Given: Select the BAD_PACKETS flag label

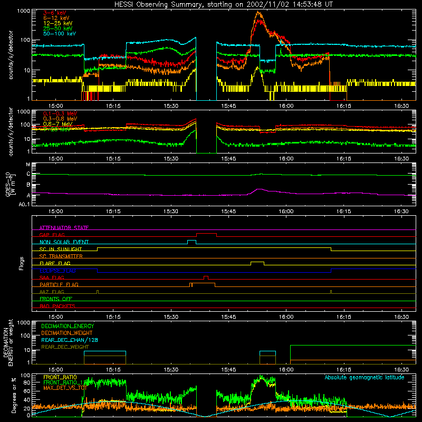Looking at the screenshot, I should click(57, 306).
